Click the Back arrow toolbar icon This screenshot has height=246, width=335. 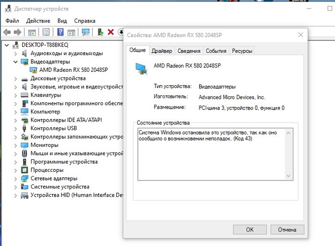[7, 32]
